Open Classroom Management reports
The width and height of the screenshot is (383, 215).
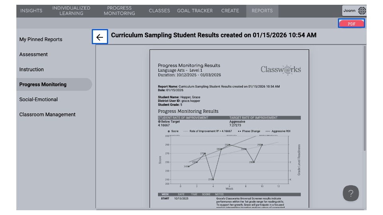pyautogui.click(x=47, y=115)
